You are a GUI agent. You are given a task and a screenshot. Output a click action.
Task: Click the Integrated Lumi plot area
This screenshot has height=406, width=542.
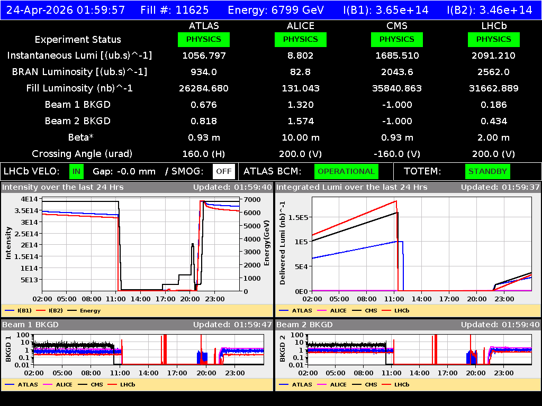tap(422, 244)
